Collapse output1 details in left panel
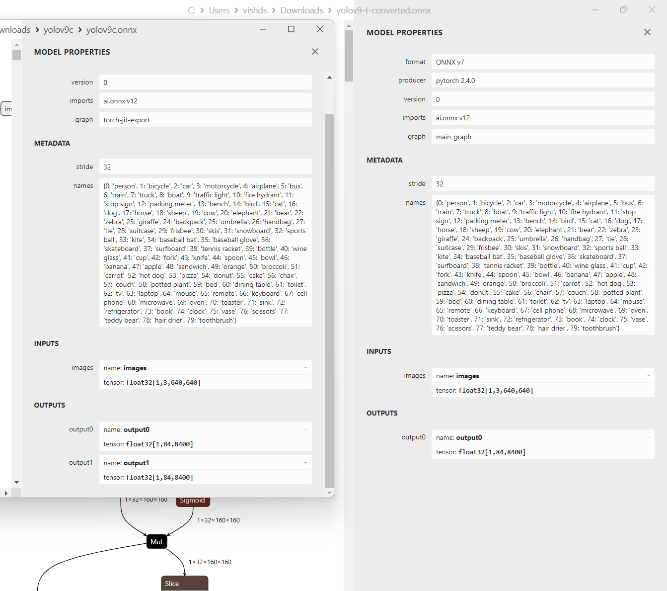 coord(305,463)
